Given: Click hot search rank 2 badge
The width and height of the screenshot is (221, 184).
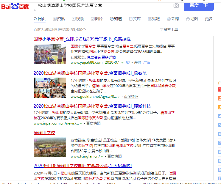Looking at the screenshot, I should 220,98.
